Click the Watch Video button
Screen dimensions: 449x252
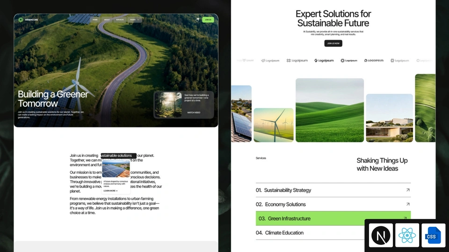194,112
